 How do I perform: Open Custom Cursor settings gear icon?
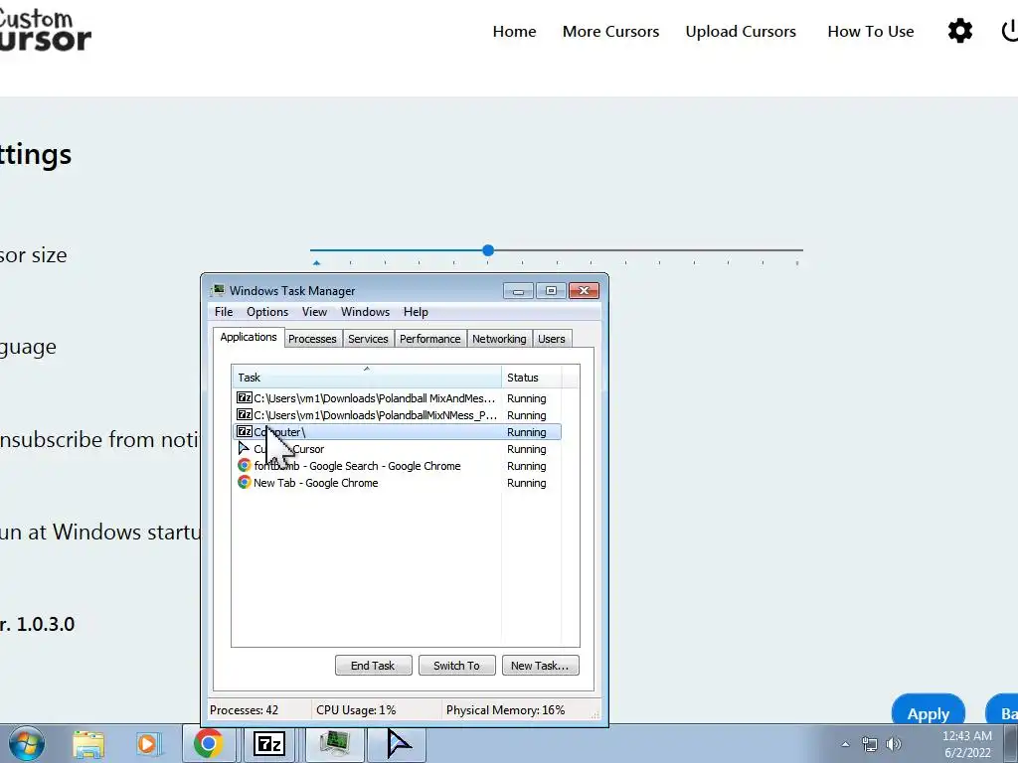pyautogui.click(x=959, y=31)
